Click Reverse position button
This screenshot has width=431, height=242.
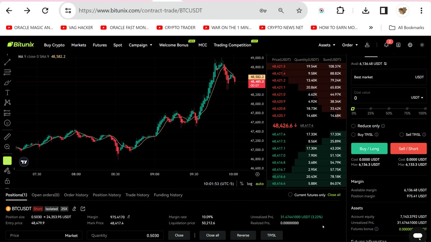click(x=243, y=235)
